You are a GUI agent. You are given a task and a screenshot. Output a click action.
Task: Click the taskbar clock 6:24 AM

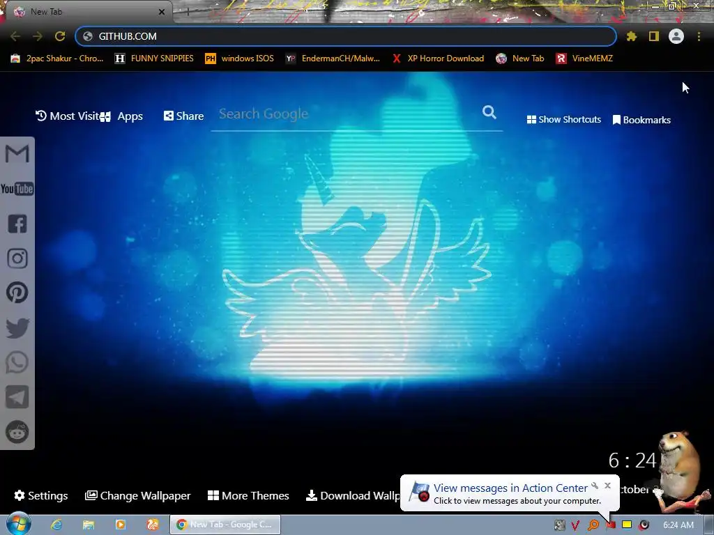coord(678,525)
